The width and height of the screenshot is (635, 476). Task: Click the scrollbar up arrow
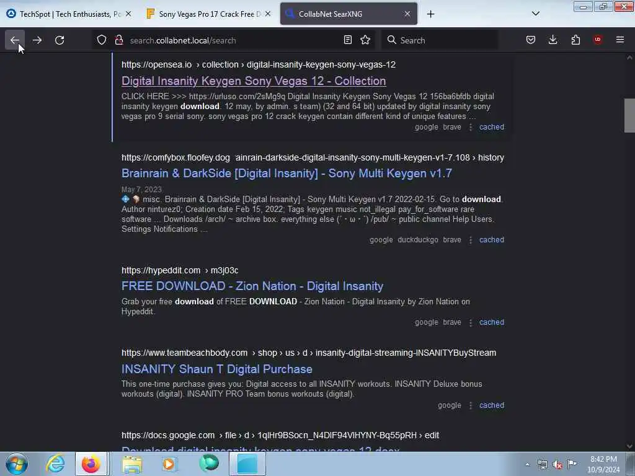629,58
